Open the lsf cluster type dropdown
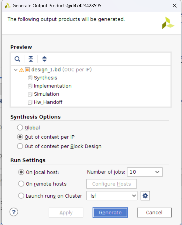182x225 pixels. (x=112, y=196)
